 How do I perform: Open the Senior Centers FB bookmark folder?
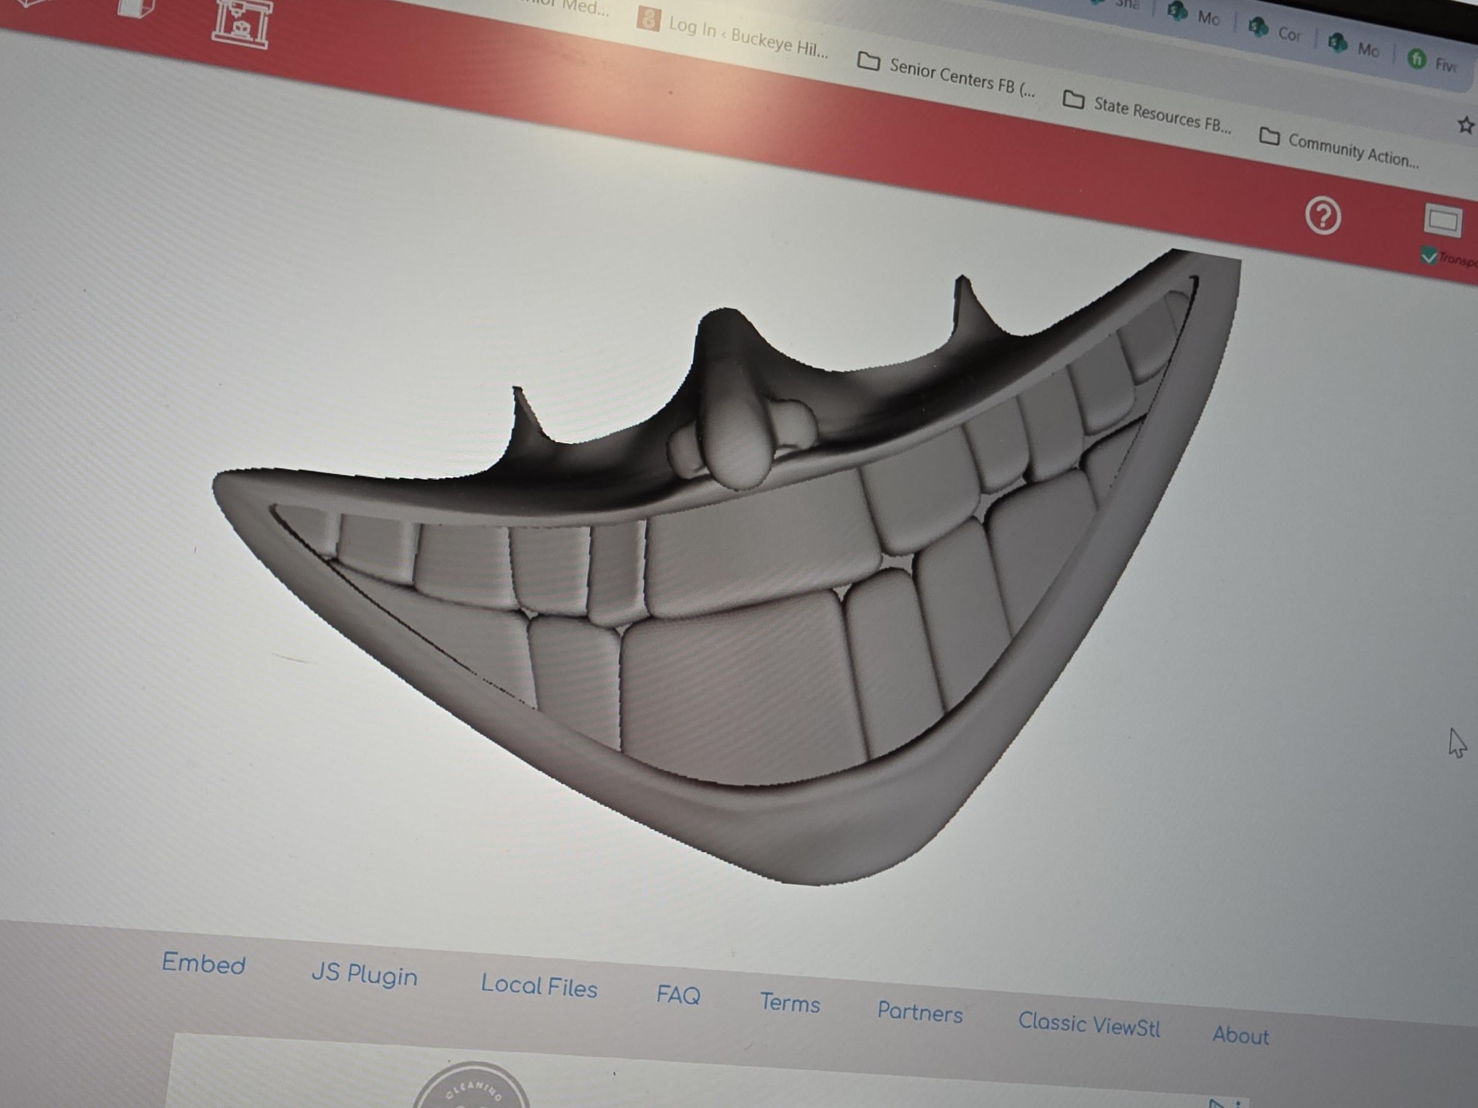coord(946,75)
